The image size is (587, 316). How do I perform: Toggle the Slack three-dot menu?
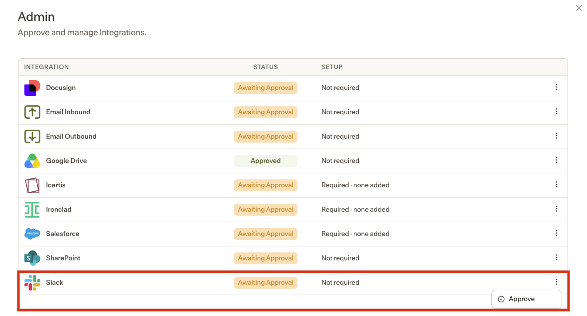tap(557, 282)
